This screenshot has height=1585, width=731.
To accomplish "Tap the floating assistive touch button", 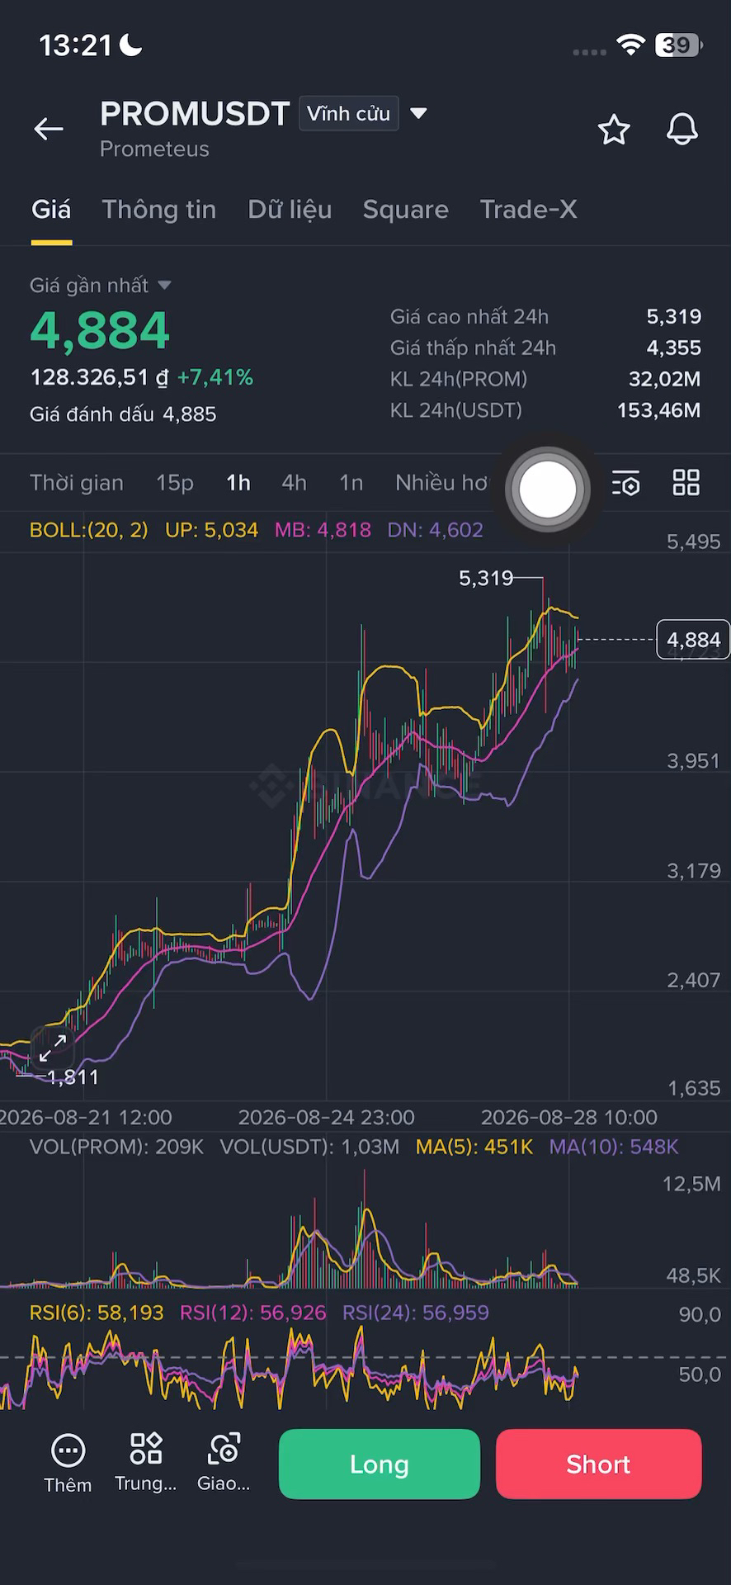I will click(x=547, y=489).
